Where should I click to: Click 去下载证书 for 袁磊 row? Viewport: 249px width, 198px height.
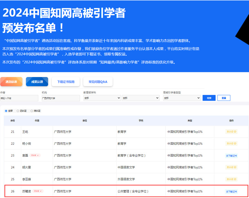coord(231,156)
